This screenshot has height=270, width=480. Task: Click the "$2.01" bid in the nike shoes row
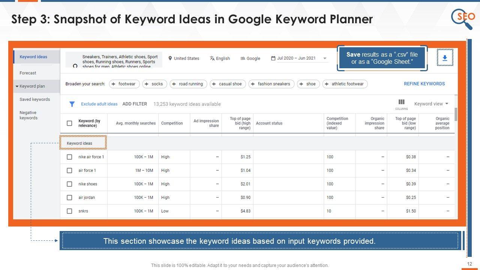pos(246,184)
